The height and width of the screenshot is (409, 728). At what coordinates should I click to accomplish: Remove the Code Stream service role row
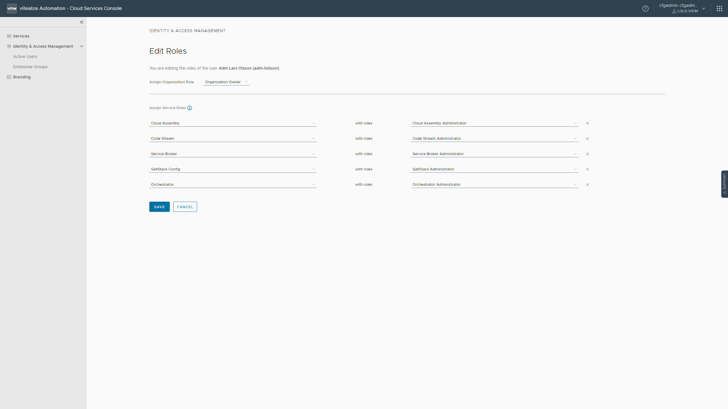pyautogui.click(x=588, y=139)
